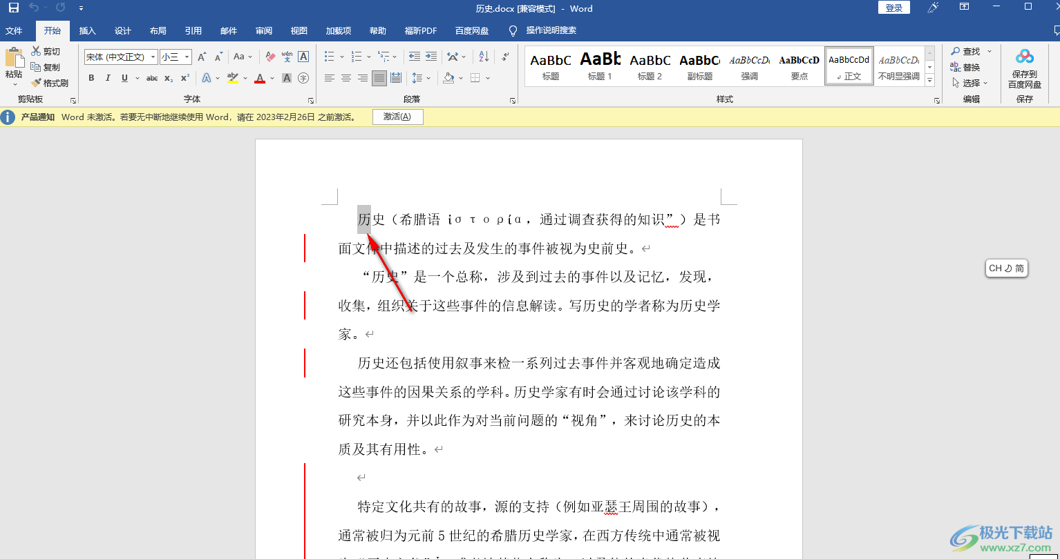Expand the styles gallery More button

(x=930, y=81)
